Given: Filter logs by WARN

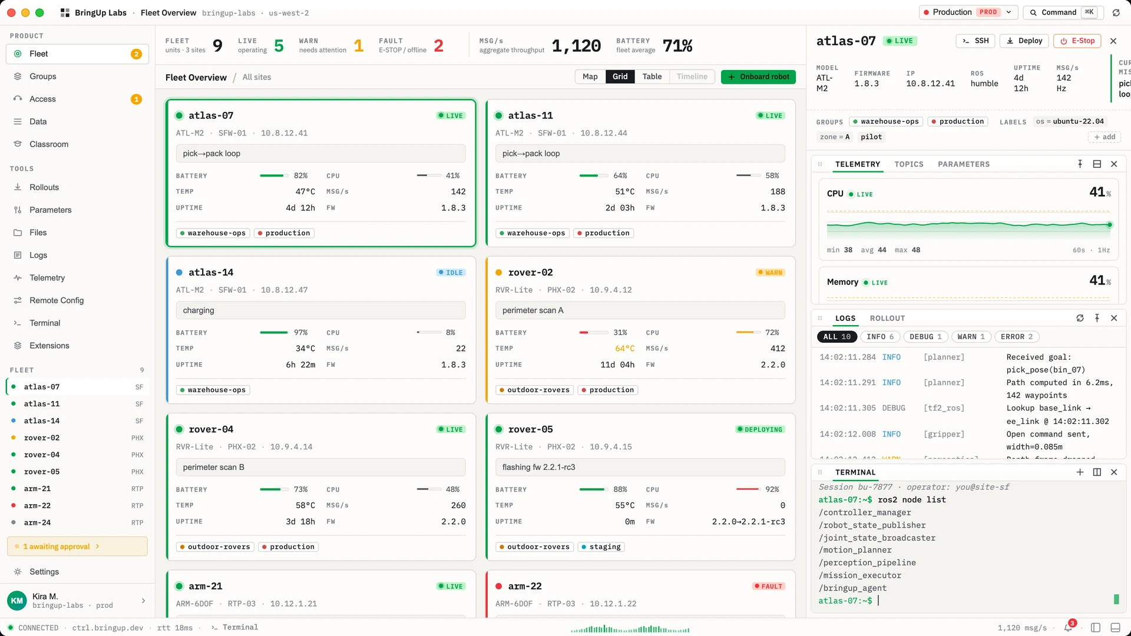Looking at the screenshot, I should [971, 337].
